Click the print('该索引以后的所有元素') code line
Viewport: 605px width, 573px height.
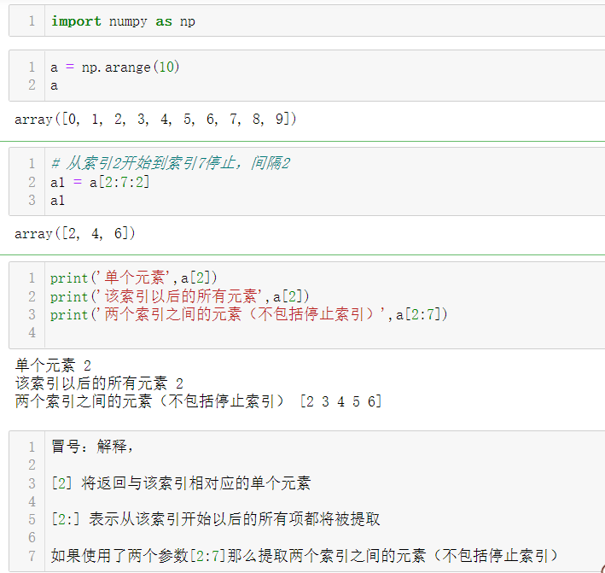[x=179, y=296]
